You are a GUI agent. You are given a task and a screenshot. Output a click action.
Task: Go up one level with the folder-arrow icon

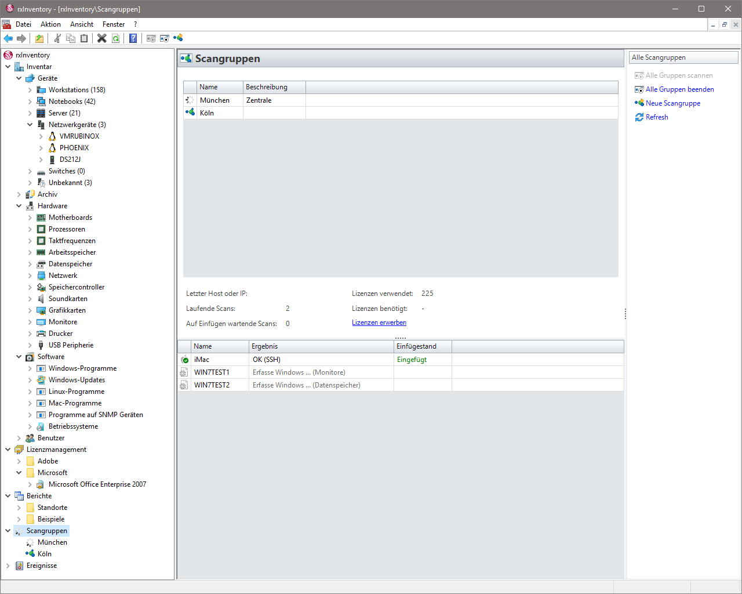(39, 38)
